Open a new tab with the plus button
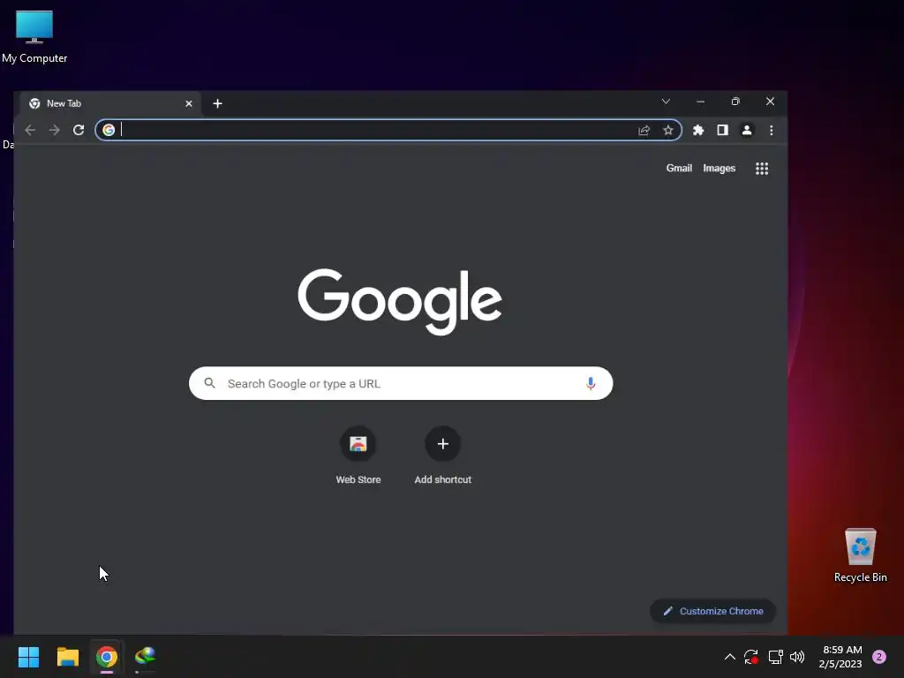 coord(217,104)
